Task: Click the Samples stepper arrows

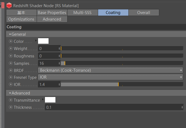Action: coord(59,63)
